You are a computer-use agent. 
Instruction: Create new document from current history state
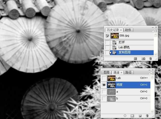pyautogui.click(x=135, y=59)
